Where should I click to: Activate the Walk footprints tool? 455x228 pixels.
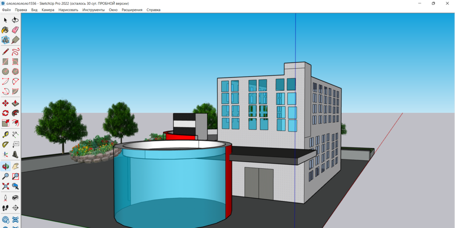pyautogui.click(x=5, y=208)
